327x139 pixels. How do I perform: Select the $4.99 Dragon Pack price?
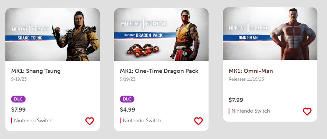[127, 110]
